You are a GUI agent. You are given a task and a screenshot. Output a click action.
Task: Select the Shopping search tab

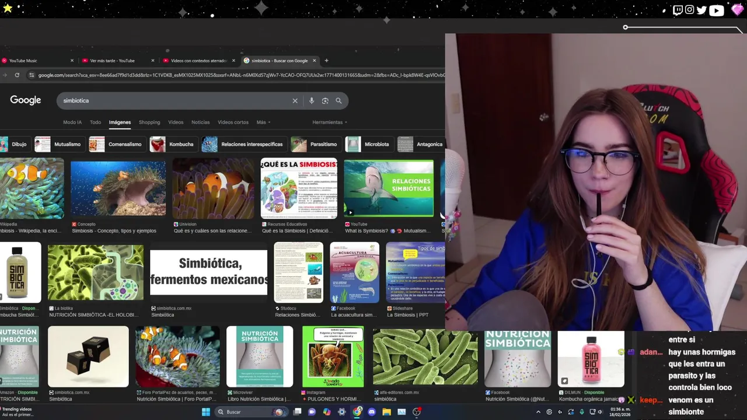[x=149, y=123]
